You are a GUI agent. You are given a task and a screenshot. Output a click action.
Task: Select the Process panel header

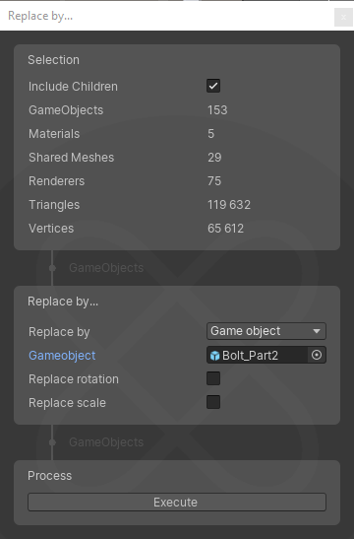[x=50, y=476]
